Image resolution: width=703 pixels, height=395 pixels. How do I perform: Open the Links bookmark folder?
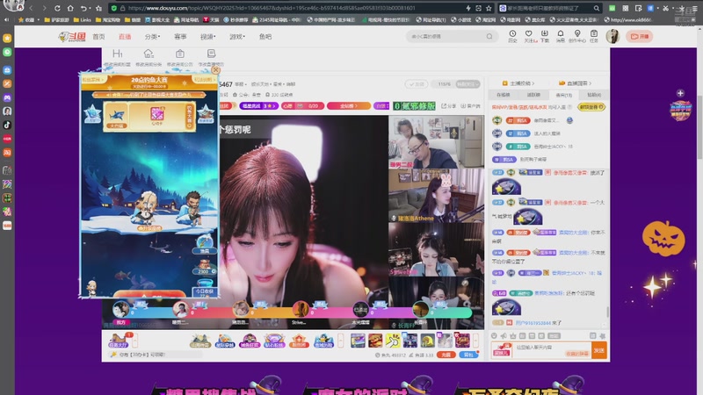point(82,19)
